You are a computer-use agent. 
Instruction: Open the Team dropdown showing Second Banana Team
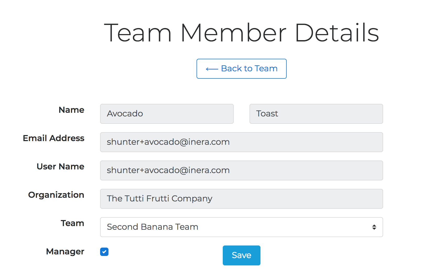point(241,227)
